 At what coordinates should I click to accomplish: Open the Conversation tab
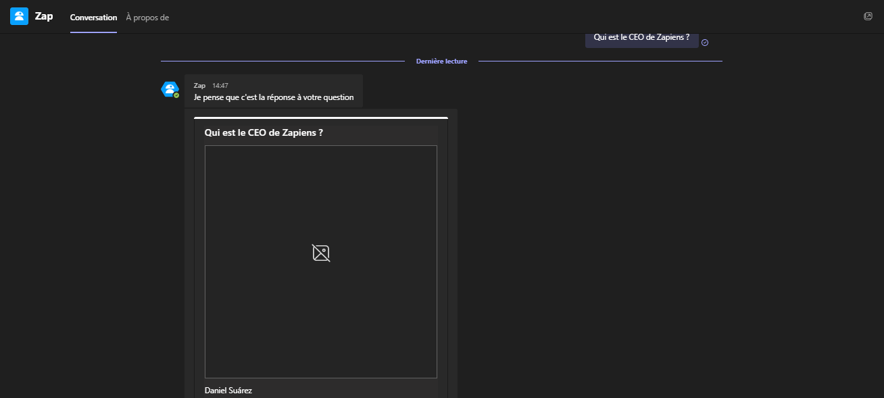coord(93,18)
